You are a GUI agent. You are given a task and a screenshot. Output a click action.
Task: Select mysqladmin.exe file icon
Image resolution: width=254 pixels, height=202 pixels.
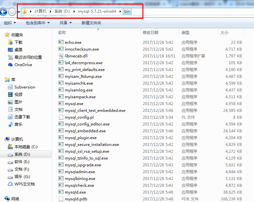(x=61, y=172)
